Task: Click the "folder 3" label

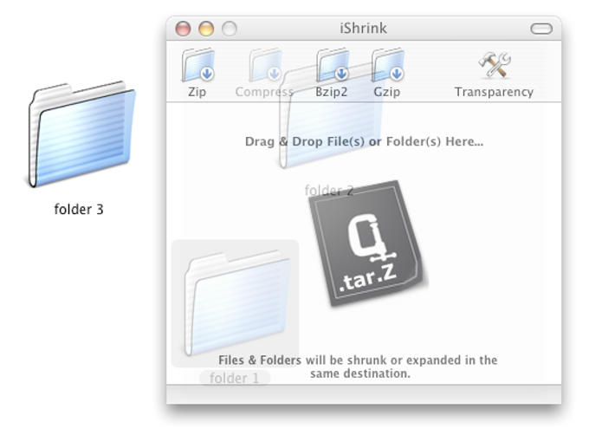Action: coord(79,209)
